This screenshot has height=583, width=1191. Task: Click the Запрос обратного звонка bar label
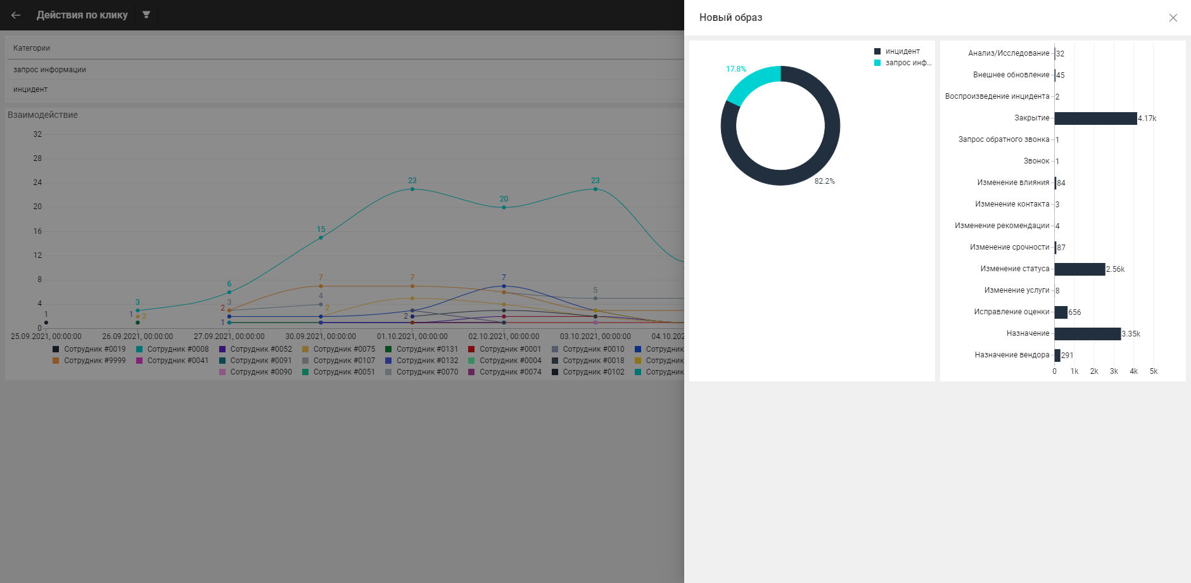1003,139
